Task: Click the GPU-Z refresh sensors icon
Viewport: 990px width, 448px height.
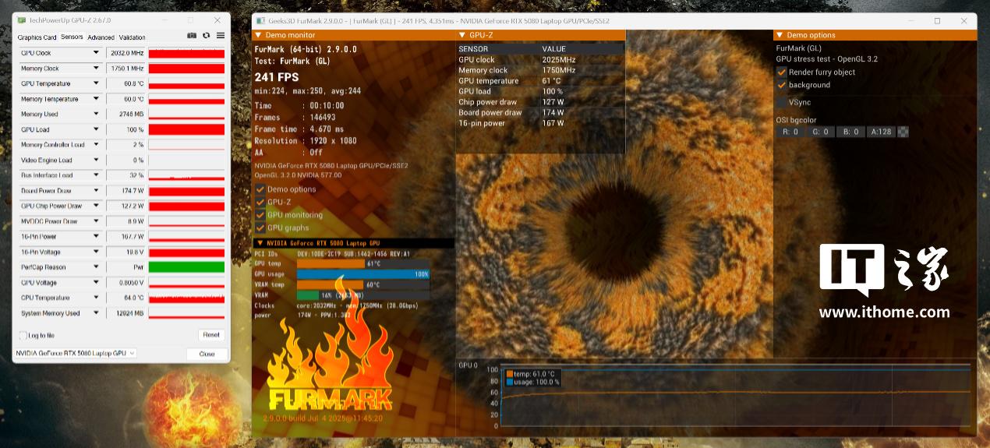Action: [206, 36]
